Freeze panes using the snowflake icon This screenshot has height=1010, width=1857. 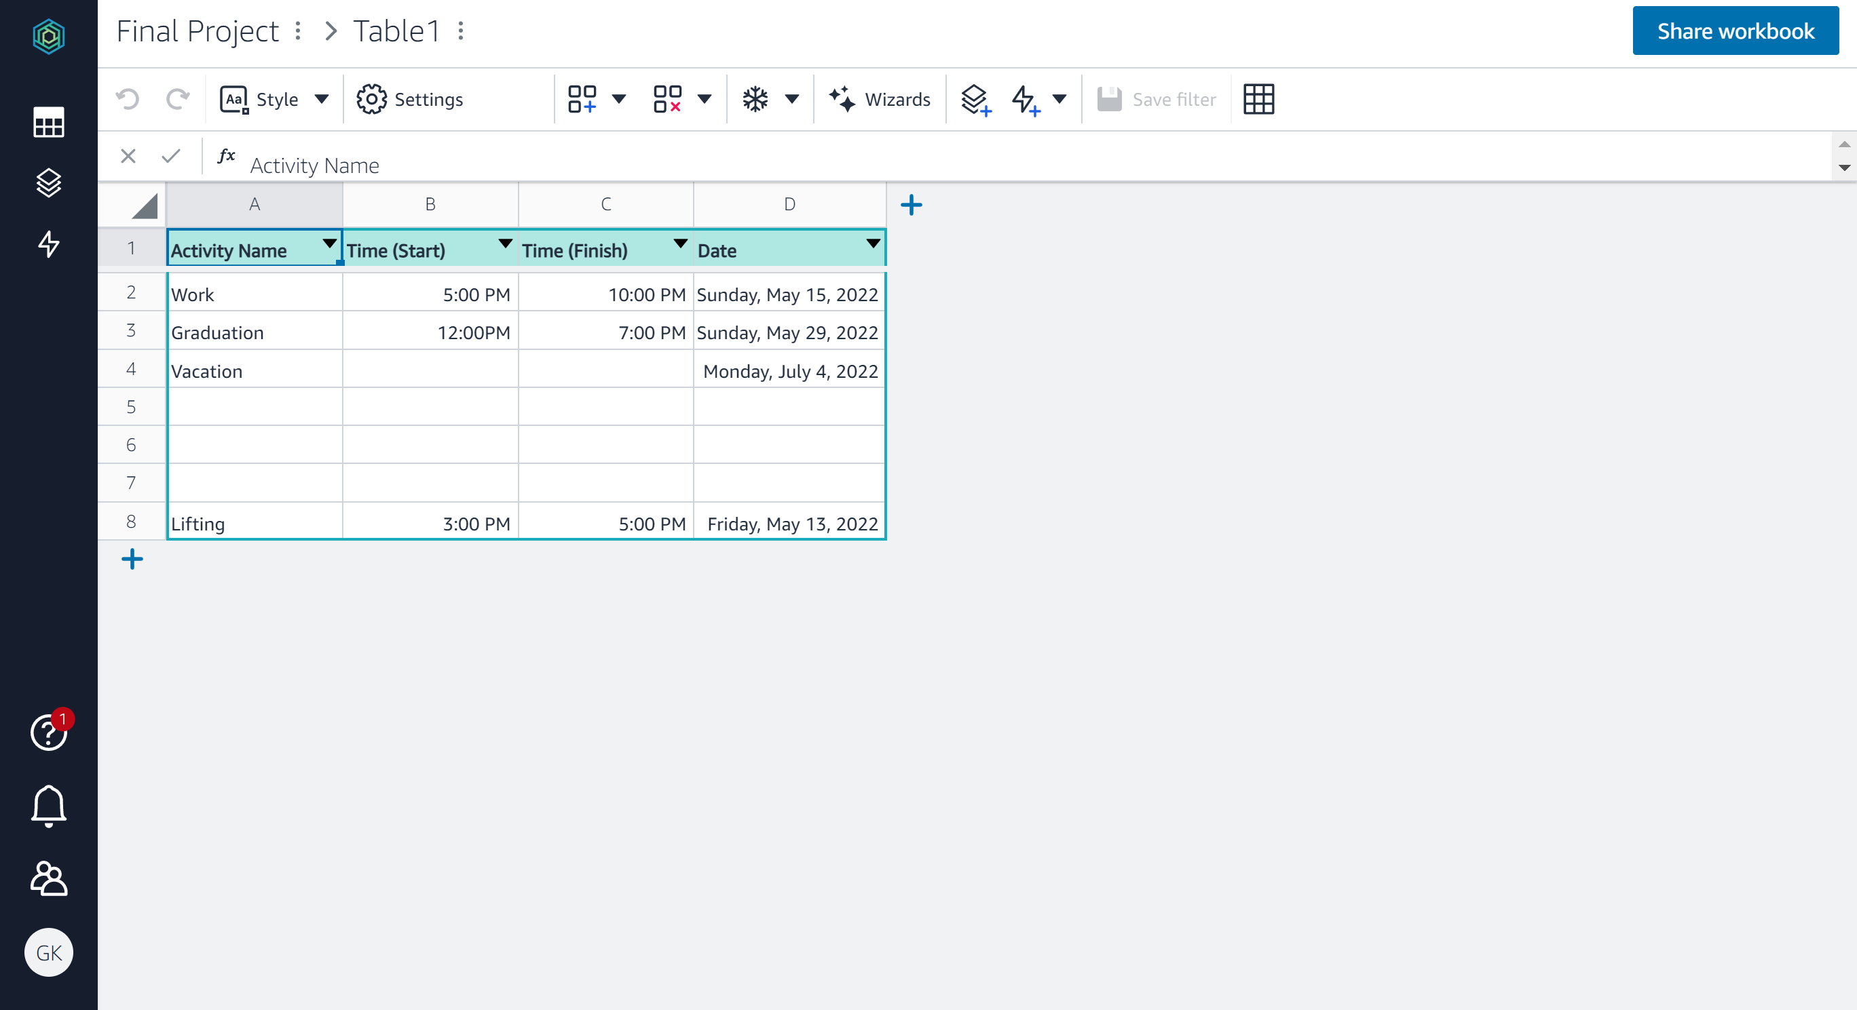[755, 99]
